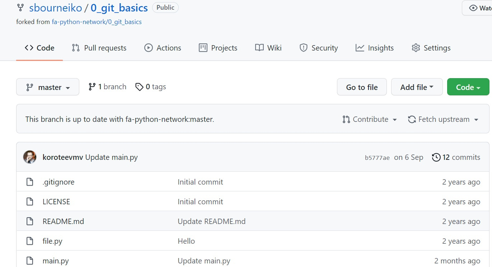Click the branch icon beside 1 branch
Viewport: 492px width, 267px height.
(92, 87)
